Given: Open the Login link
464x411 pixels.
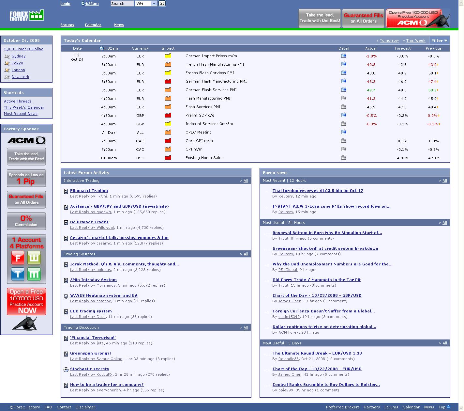Looking at the screenshot, I should 65,4.
